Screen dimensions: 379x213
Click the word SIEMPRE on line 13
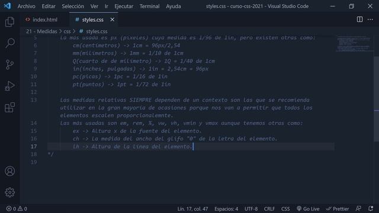140,100
